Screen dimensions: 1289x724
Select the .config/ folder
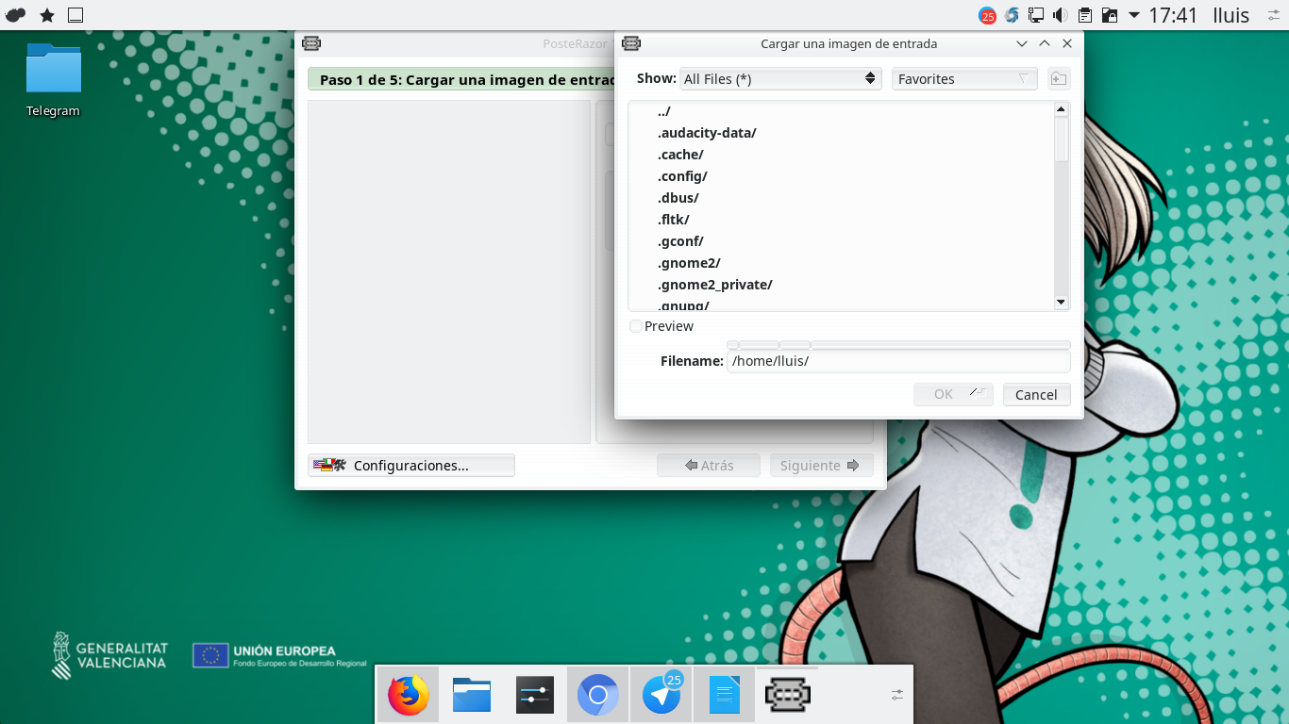(x=682, y=176)
